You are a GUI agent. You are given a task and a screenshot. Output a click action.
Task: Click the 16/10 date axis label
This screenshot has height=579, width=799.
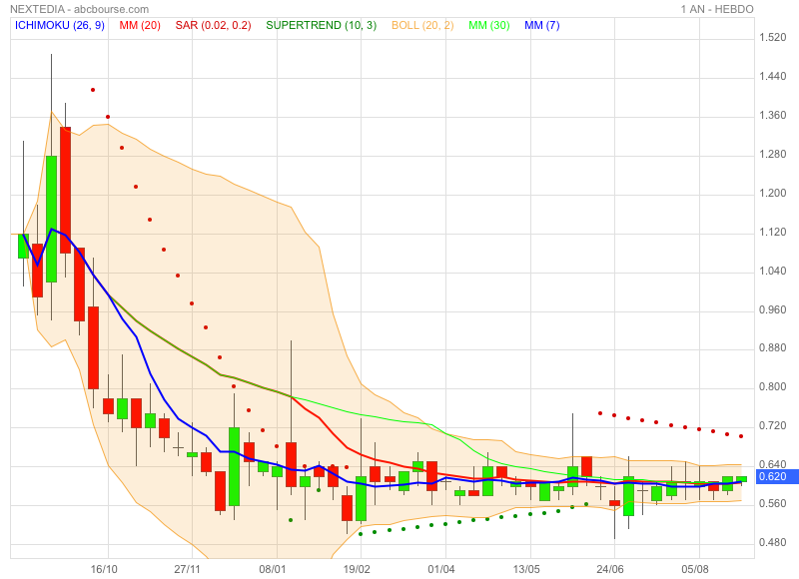[104, 569]
